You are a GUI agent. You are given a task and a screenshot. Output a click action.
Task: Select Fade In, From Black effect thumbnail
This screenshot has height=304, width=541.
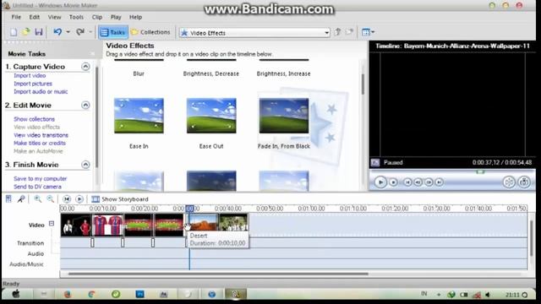pyautogui.click(x=284, y=116)
